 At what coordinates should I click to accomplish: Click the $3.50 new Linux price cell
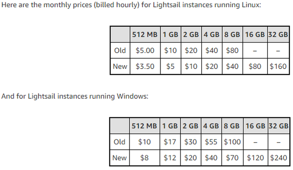(x=145, y=67)
